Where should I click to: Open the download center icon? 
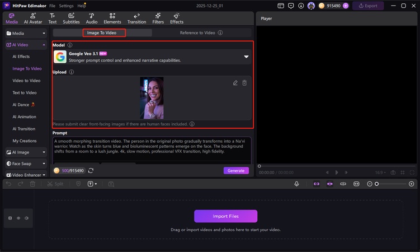coord(301,6)
